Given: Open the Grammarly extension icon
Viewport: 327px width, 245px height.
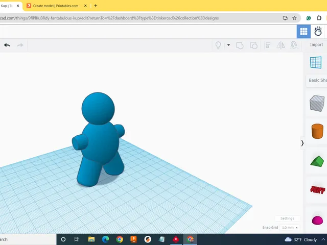Looking at the screenshot, I should pos(309,18).
